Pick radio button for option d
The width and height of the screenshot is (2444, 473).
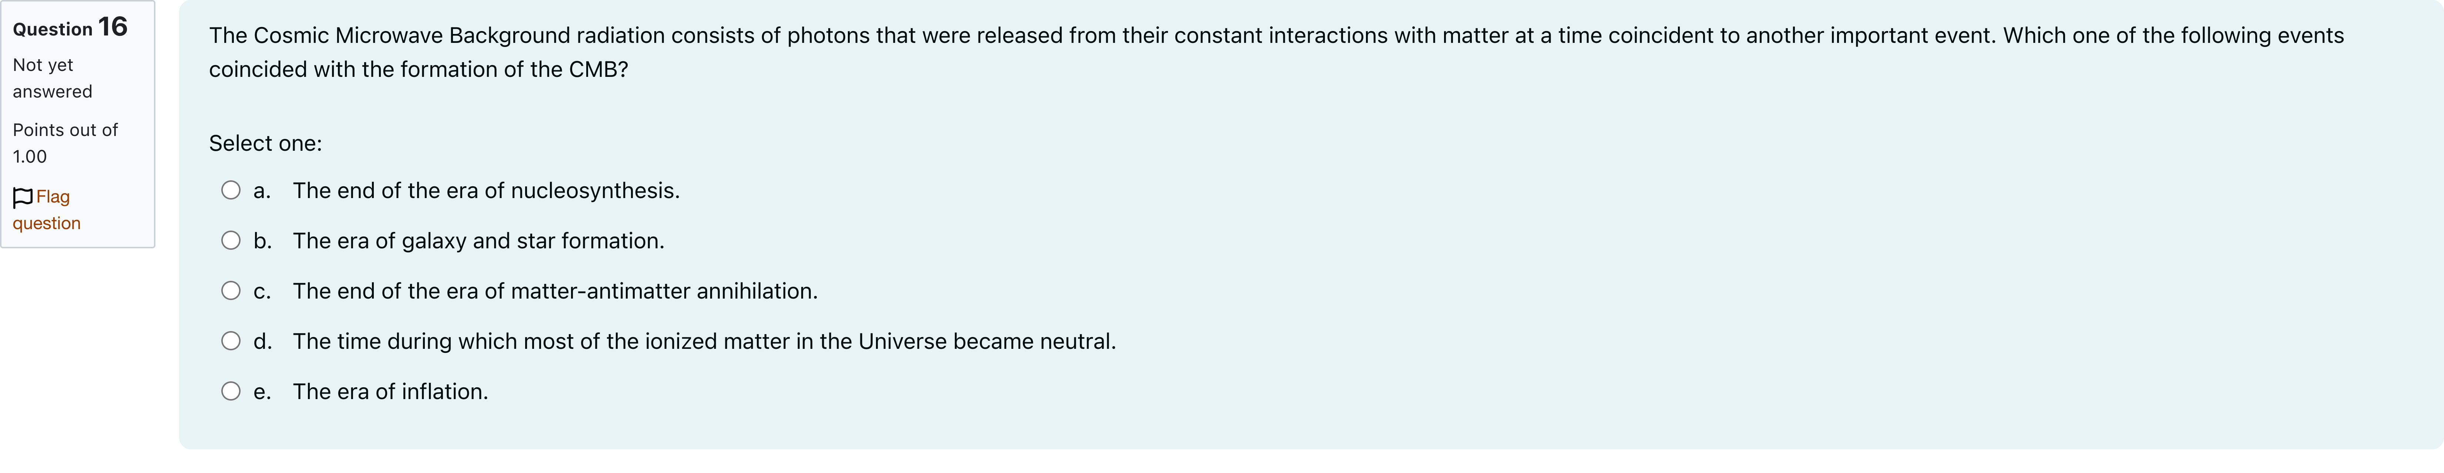pyautogui.click(x=231, y=341)
